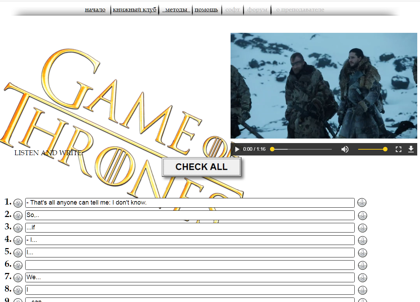Click the line 2 input containing So,..
The width and height of the screenshot is (420, 302).
pos(190,215)
